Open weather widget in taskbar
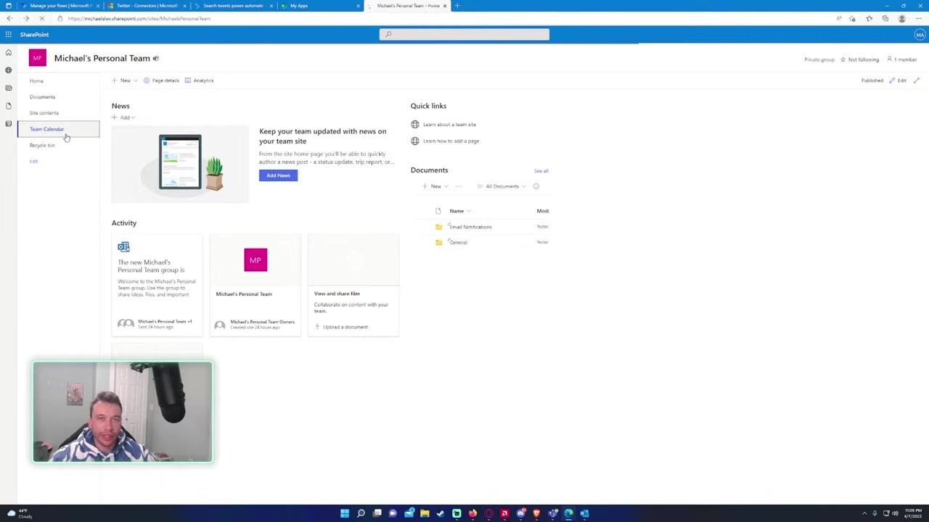The height and width of the screenshot is (522, 929). (20, 513)
